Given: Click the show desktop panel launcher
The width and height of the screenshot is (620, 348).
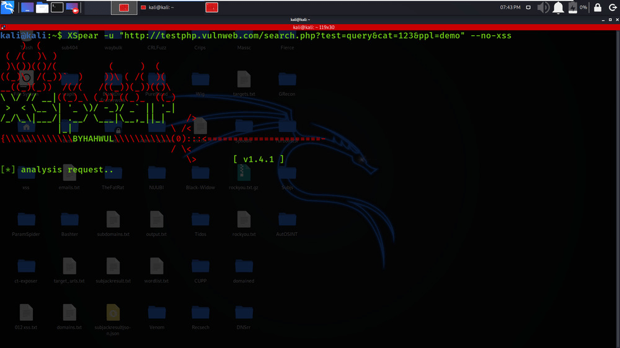Looking at the screenshot, I should coord(27,7).
